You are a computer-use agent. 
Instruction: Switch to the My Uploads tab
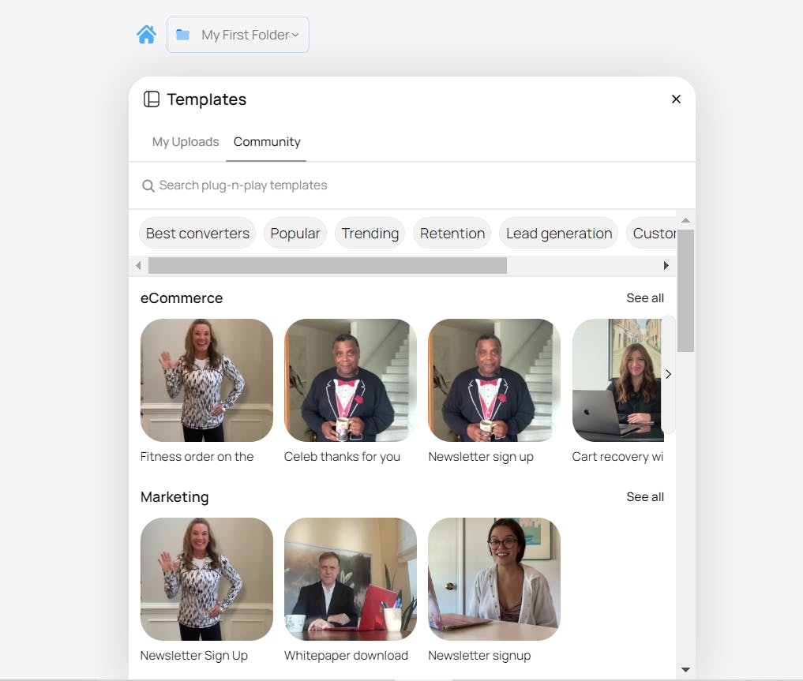pyautogui.click(x=186, y=142)
